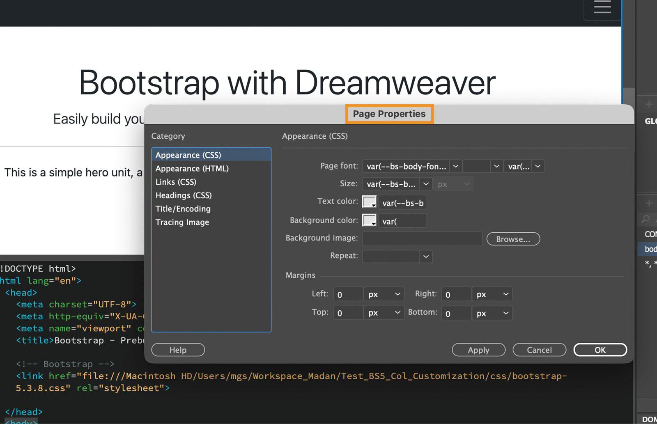The image size is (657, 424).
Task: Click the Left margin value field
Action: [348, 294]
